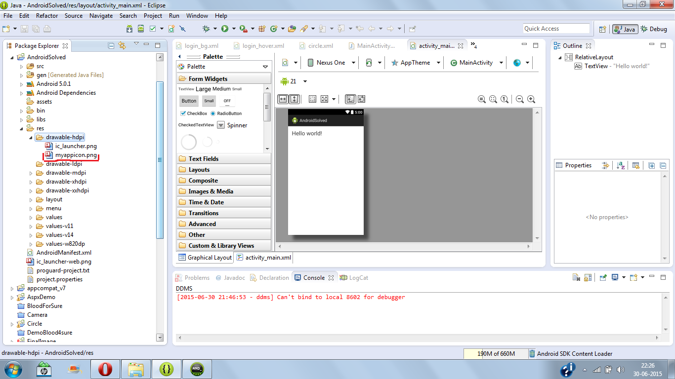Select the New Android Application Project icon
This screenshot has height=379, width=675.
point(171,29)
